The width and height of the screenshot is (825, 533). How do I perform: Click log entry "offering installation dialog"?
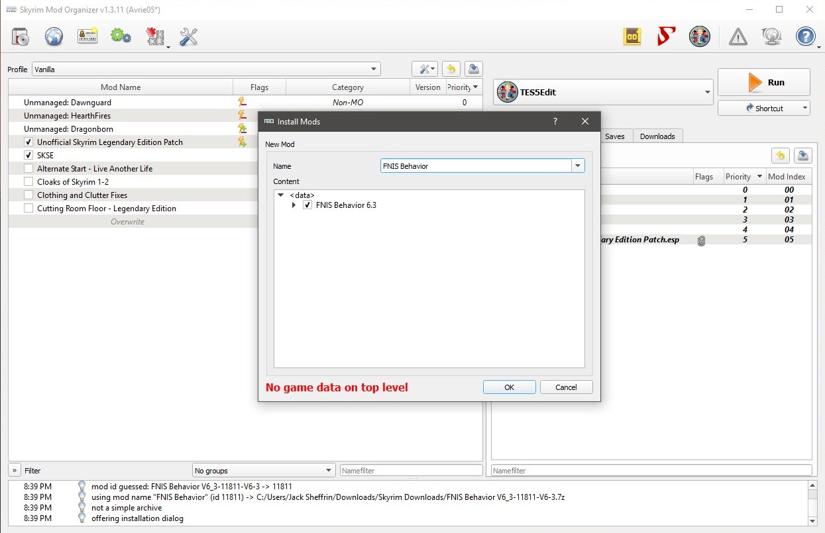(x=137, y=518)
